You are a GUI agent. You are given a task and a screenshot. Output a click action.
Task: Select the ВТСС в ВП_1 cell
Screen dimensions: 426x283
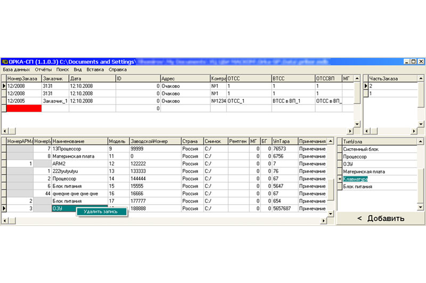click(x=293, y=101)
